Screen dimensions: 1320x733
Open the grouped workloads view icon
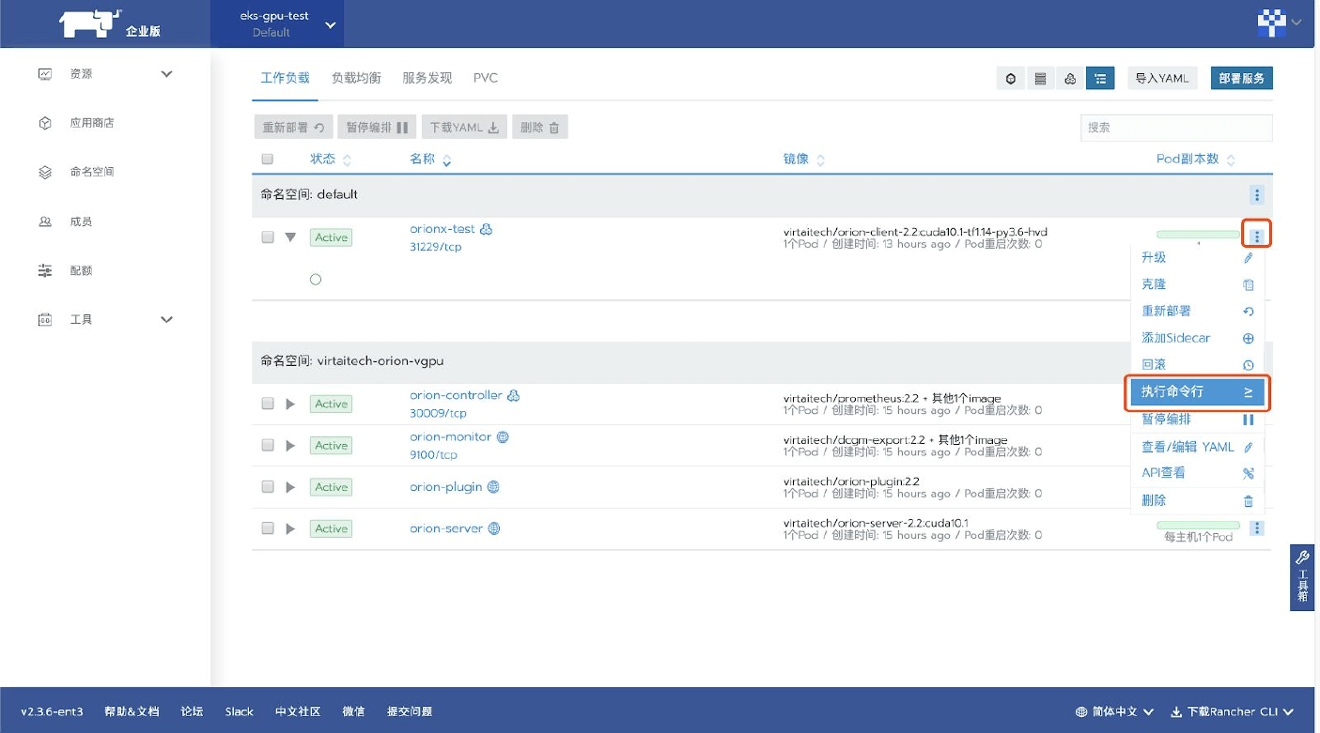click(x=1070, y=78)
